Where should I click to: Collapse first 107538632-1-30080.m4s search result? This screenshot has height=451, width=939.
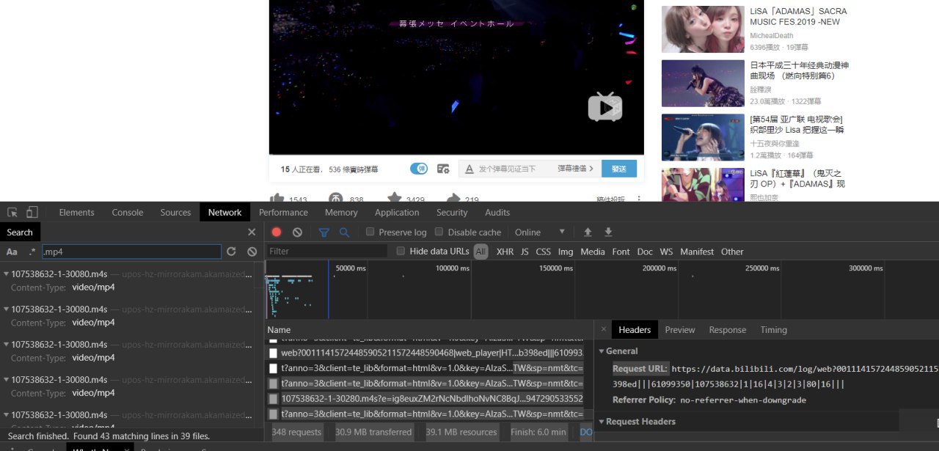coord(7,274)
